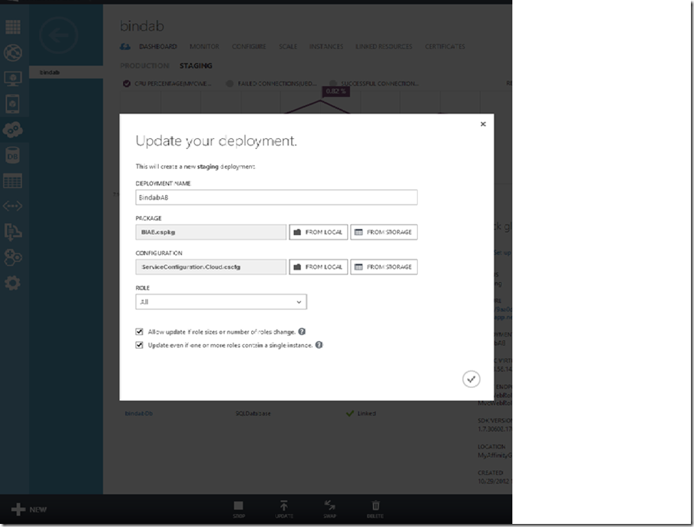This screenshot has height=527, width=694.
Task: Switch to the SCALE tab
Action: [288, 47]
